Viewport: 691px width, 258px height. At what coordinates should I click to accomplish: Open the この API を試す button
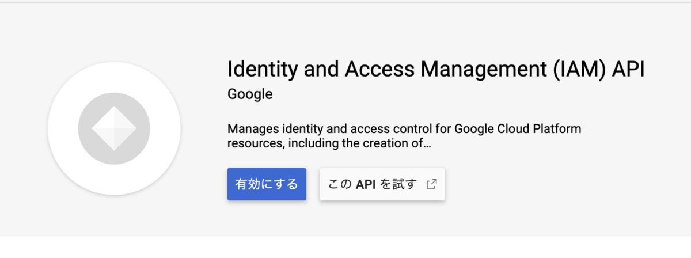[382, 184]
